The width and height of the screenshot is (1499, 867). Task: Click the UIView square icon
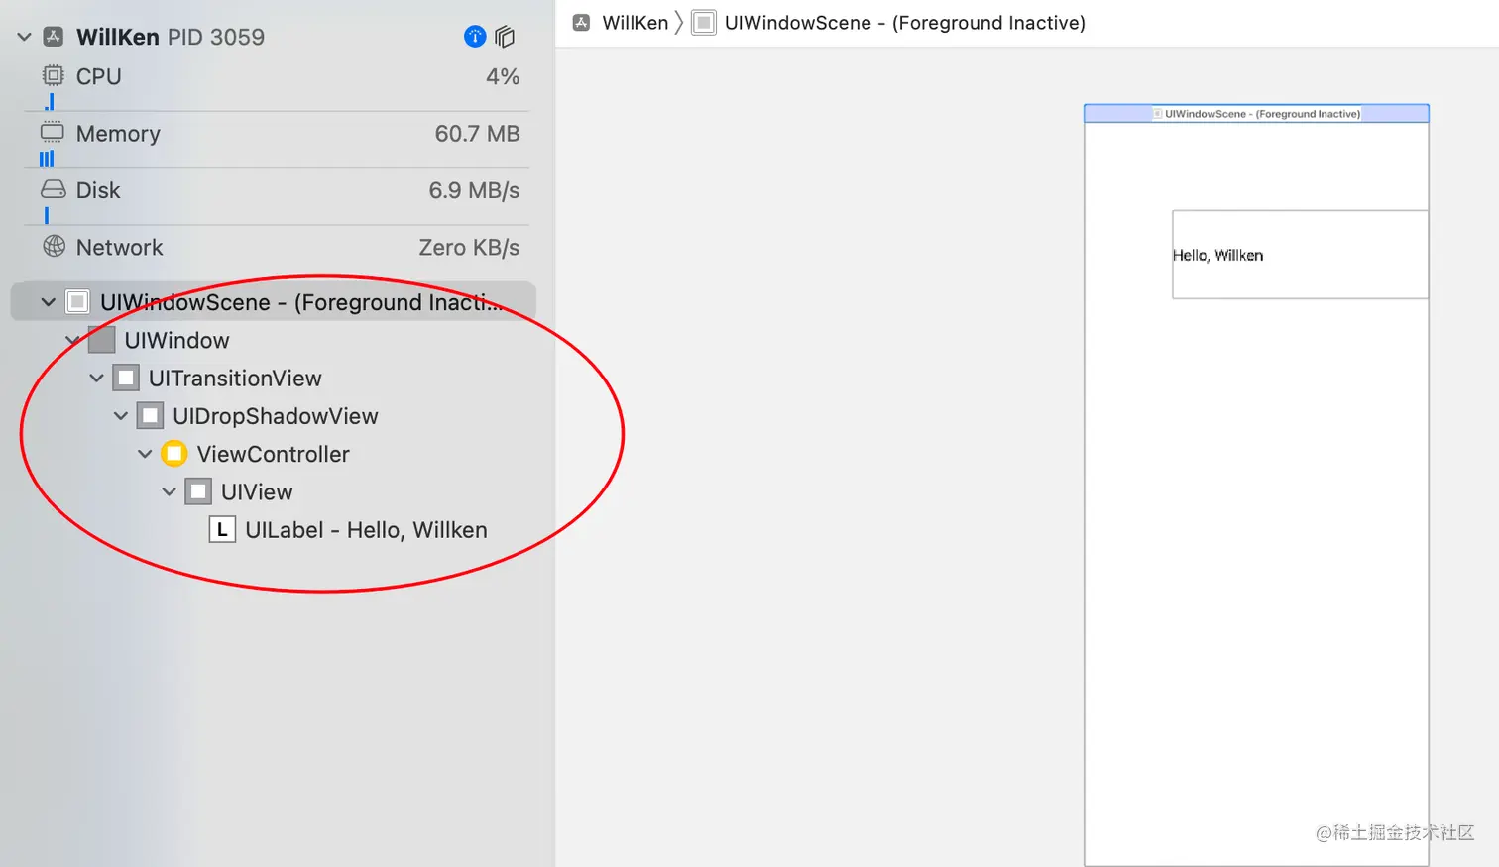click(198, 491)
